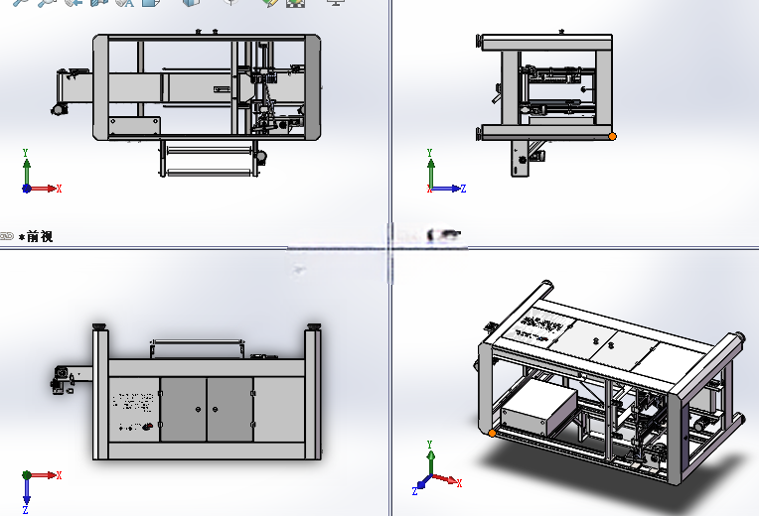The height and width of the screenshot is (516, 759).
Task: Activate the Section View tool
Action: coord(99,2)
